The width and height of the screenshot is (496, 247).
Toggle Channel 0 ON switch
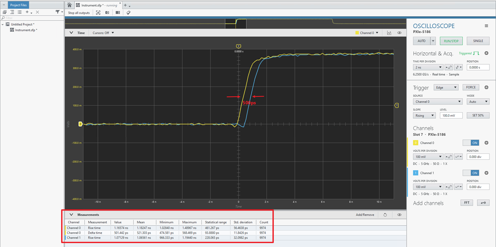471,143
